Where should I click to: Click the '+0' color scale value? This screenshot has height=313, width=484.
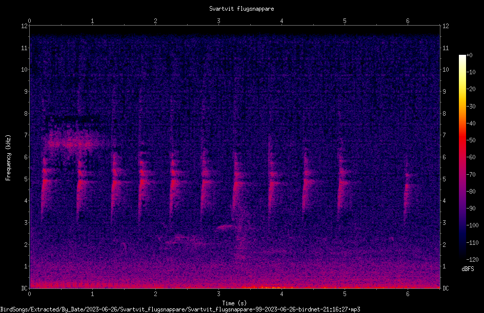[470, 55]
